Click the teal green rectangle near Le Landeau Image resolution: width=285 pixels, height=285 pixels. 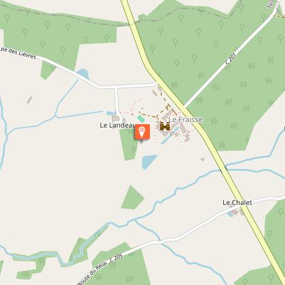(141, 119)
